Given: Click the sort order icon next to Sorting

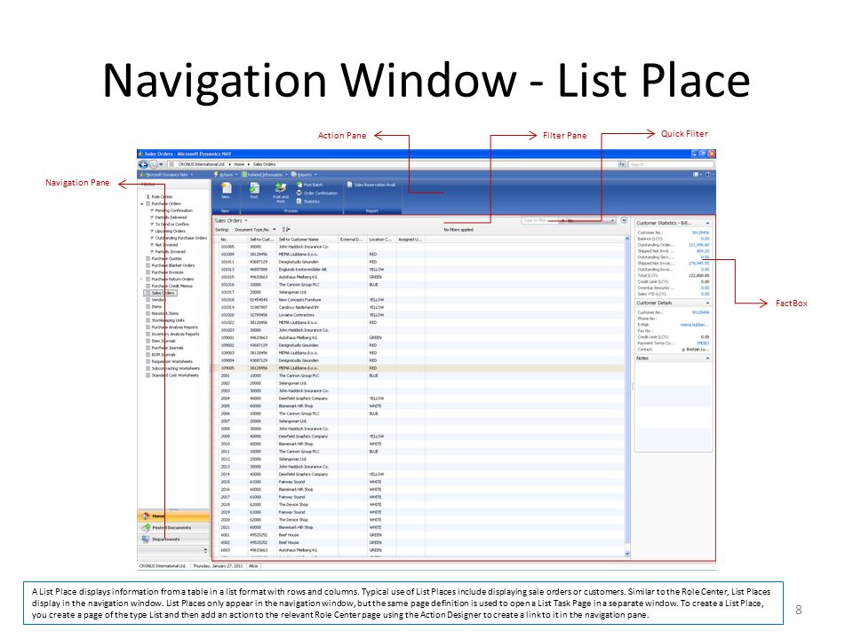Looking at the screenshot, I should tap(286, 229).
